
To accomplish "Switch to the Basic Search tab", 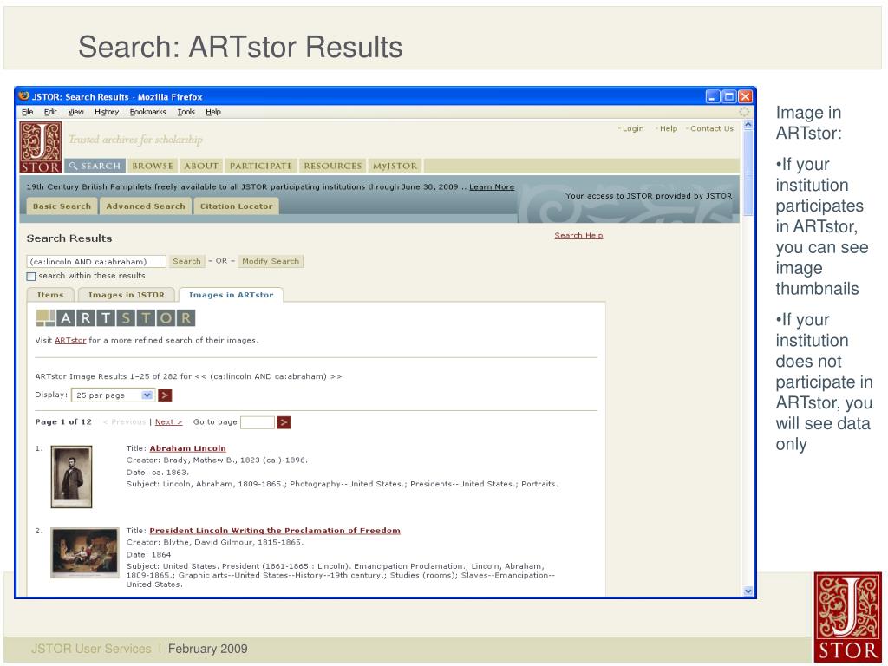I will click(x=62, y=206).
